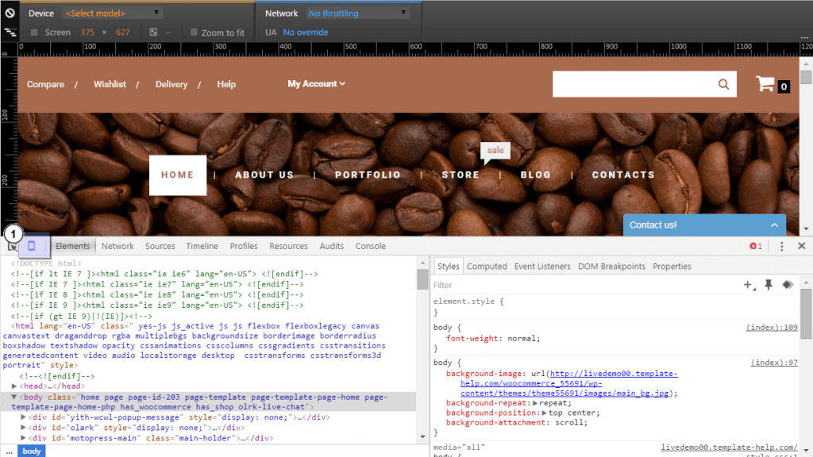Click the CONTACTS menu item
Viewport: 813px width, 457px height.
pos(623,175)
